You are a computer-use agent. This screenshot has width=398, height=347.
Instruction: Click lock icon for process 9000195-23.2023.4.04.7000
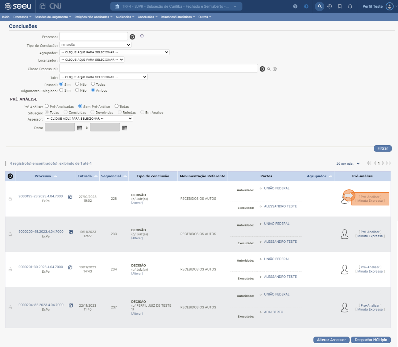click(x=10, y=199)
